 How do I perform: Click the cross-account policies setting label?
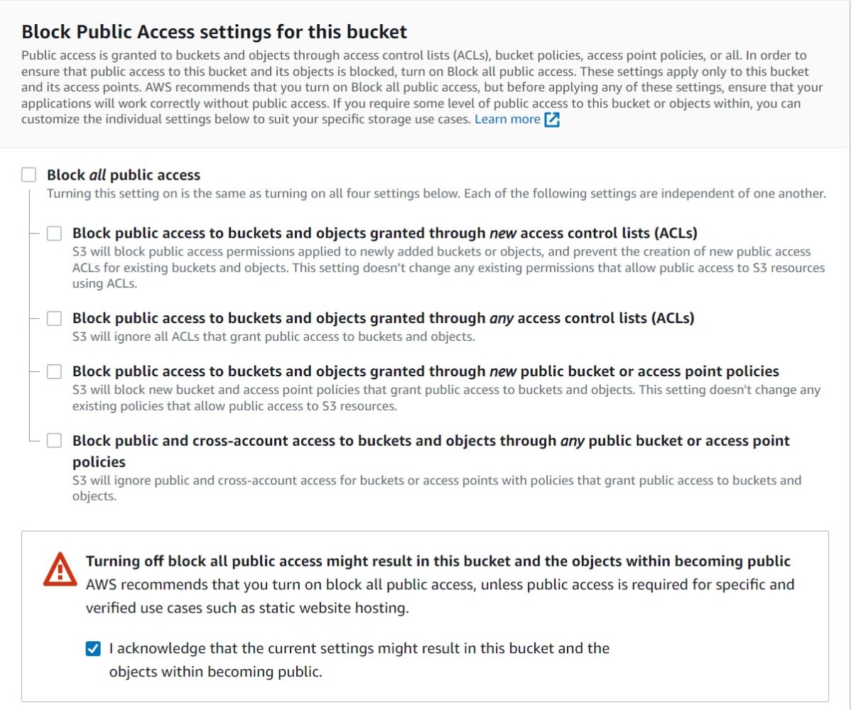click(430, 440)
